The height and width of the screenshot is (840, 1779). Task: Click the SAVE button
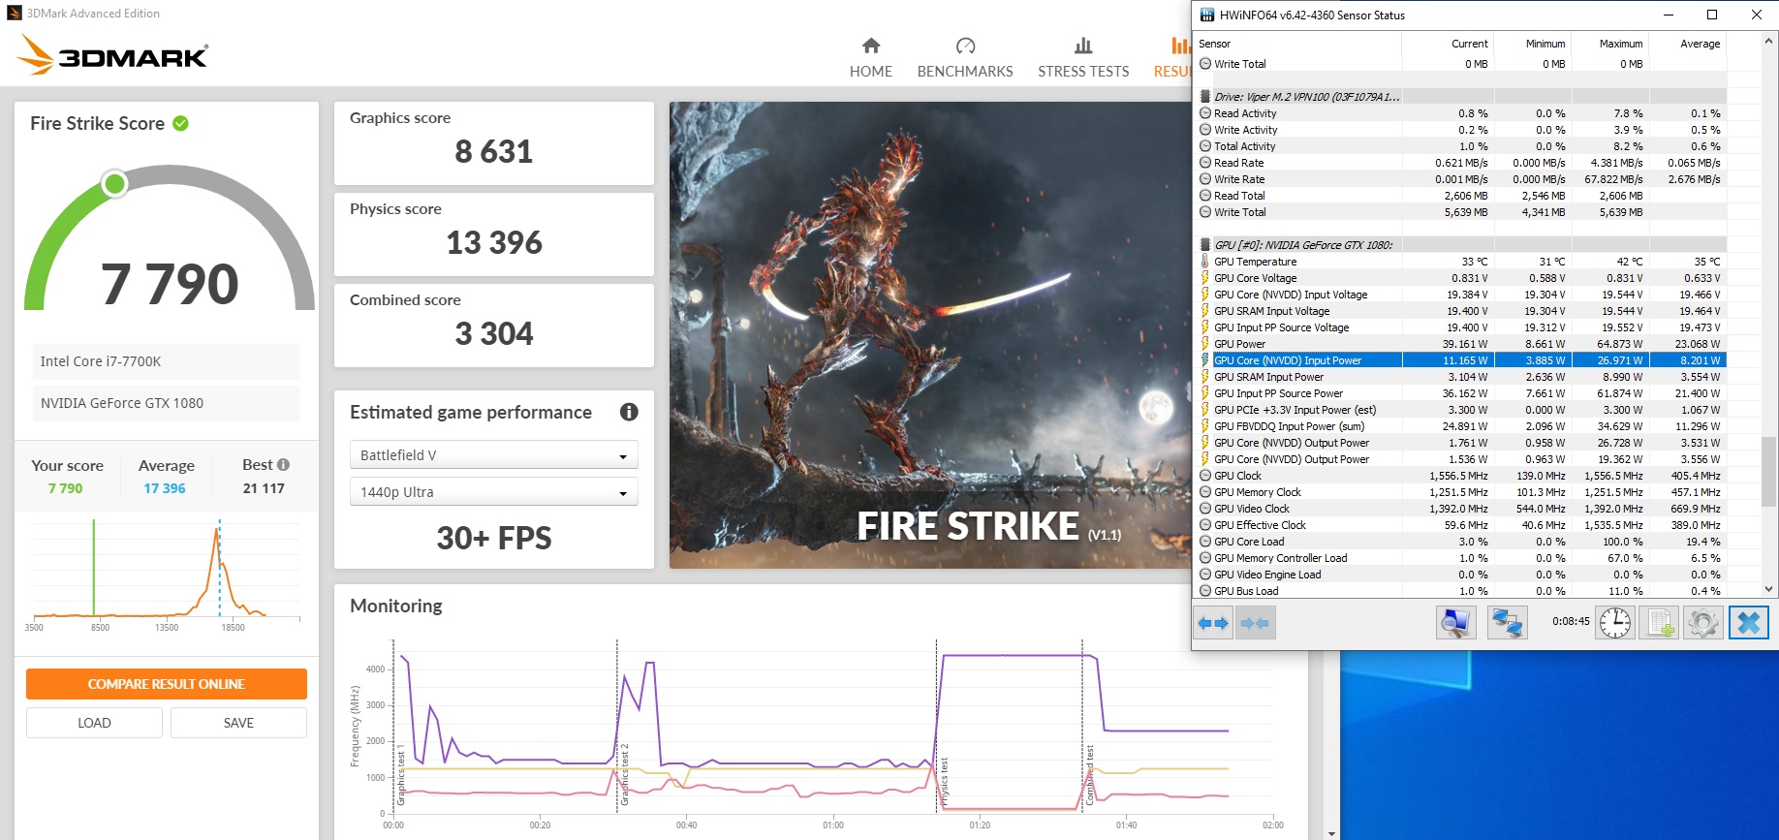point(238,723)
